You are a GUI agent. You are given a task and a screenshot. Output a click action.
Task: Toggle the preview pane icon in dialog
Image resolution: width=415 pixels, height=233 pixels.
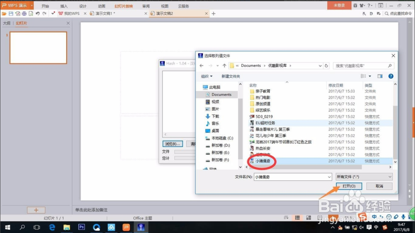coord(380,76)
